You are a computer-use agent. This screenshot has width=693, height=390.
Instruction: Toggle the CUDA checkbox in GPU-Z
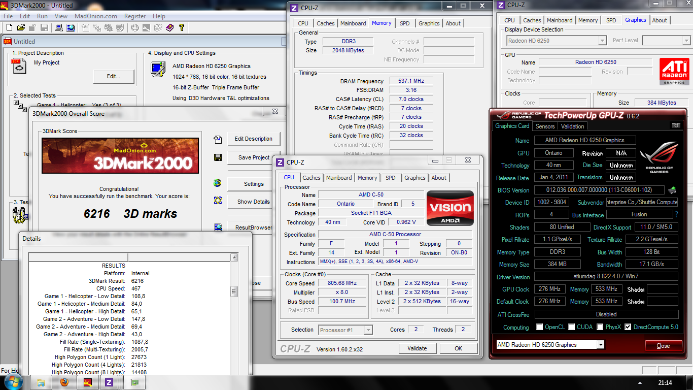click(572, 327)
